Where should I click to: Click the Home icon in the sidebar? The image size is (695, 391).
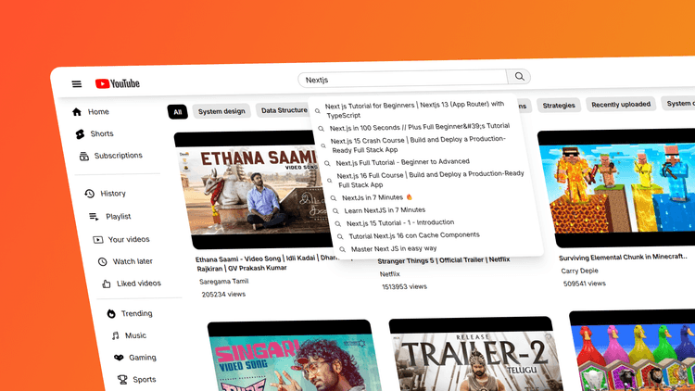click(77, 112)
